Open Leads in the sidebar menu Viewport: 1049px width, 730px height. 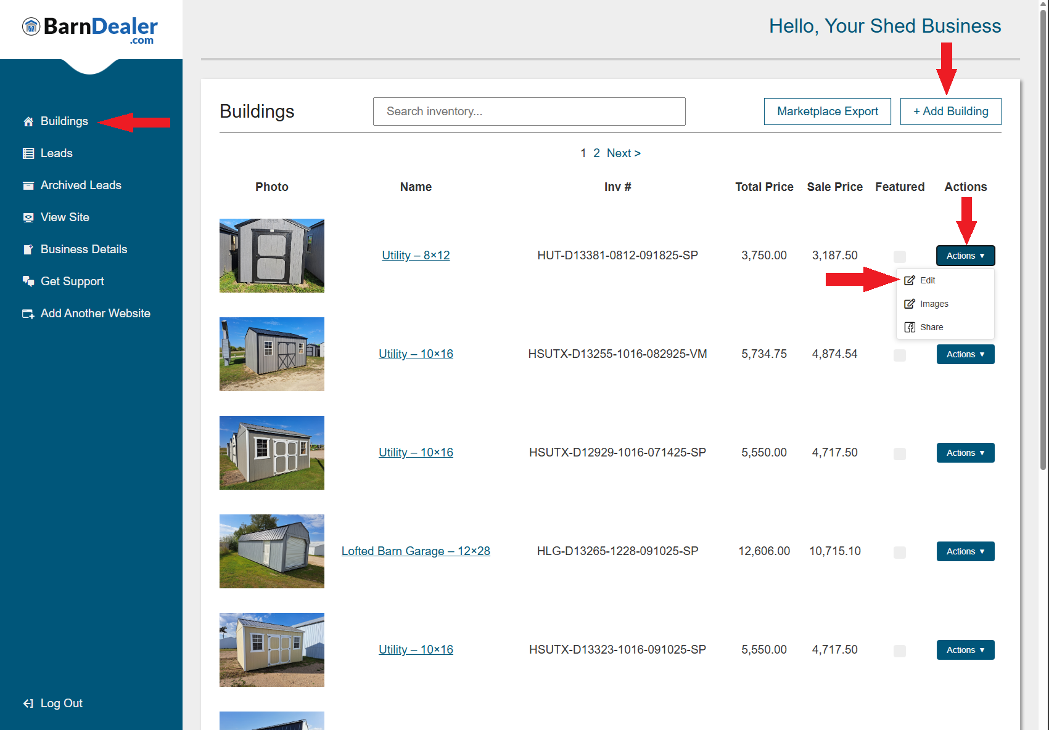pos(56,153)
